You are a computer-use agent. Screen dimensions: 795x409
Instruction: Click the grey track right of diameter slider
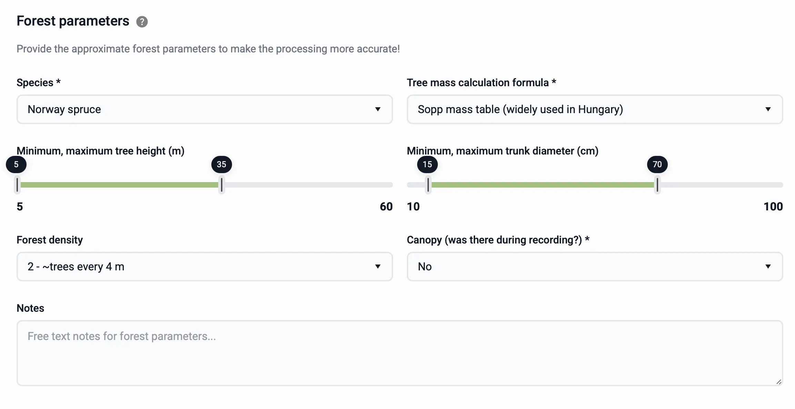[x=721, y=185]
